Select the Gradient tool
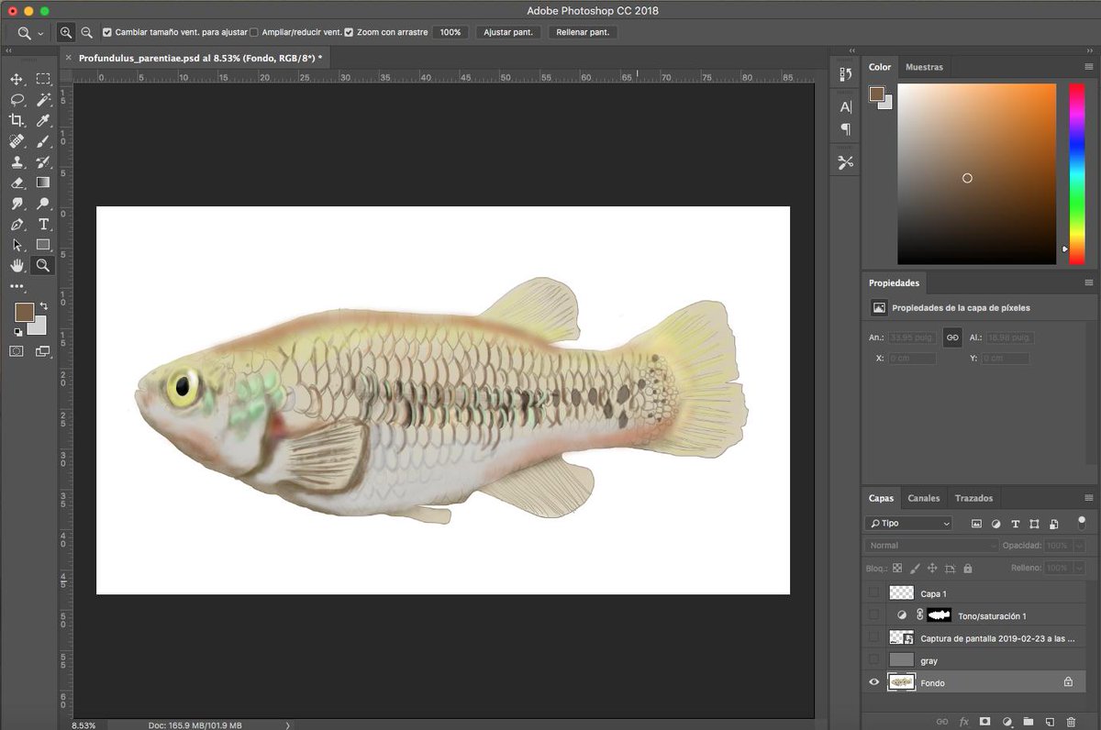 tap(43, 182)
